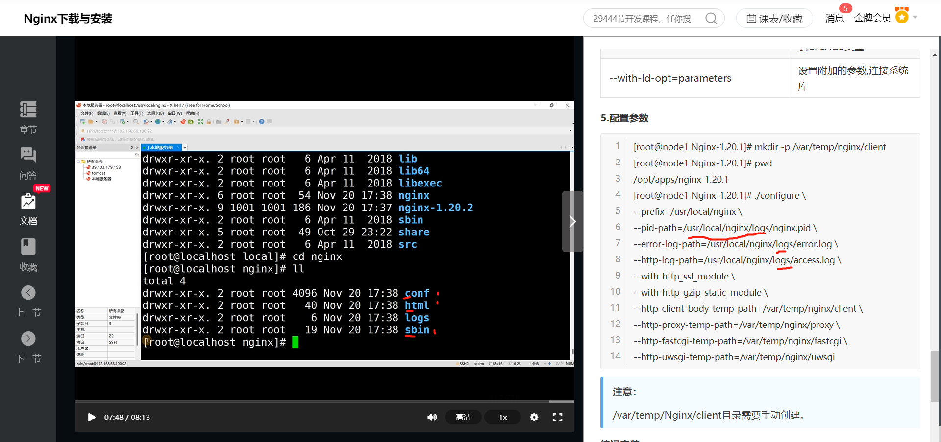This screenshot has width=941, height=442.
Task: Expand the user account dropdown arrow
Action: [x=915, y=17]
